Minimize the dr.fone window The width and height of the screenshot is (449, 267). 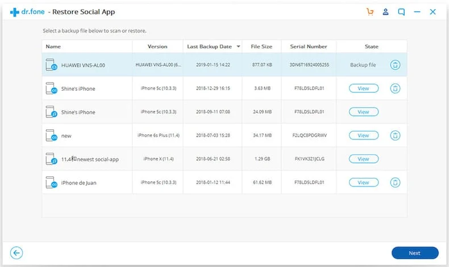pos(417,12)
